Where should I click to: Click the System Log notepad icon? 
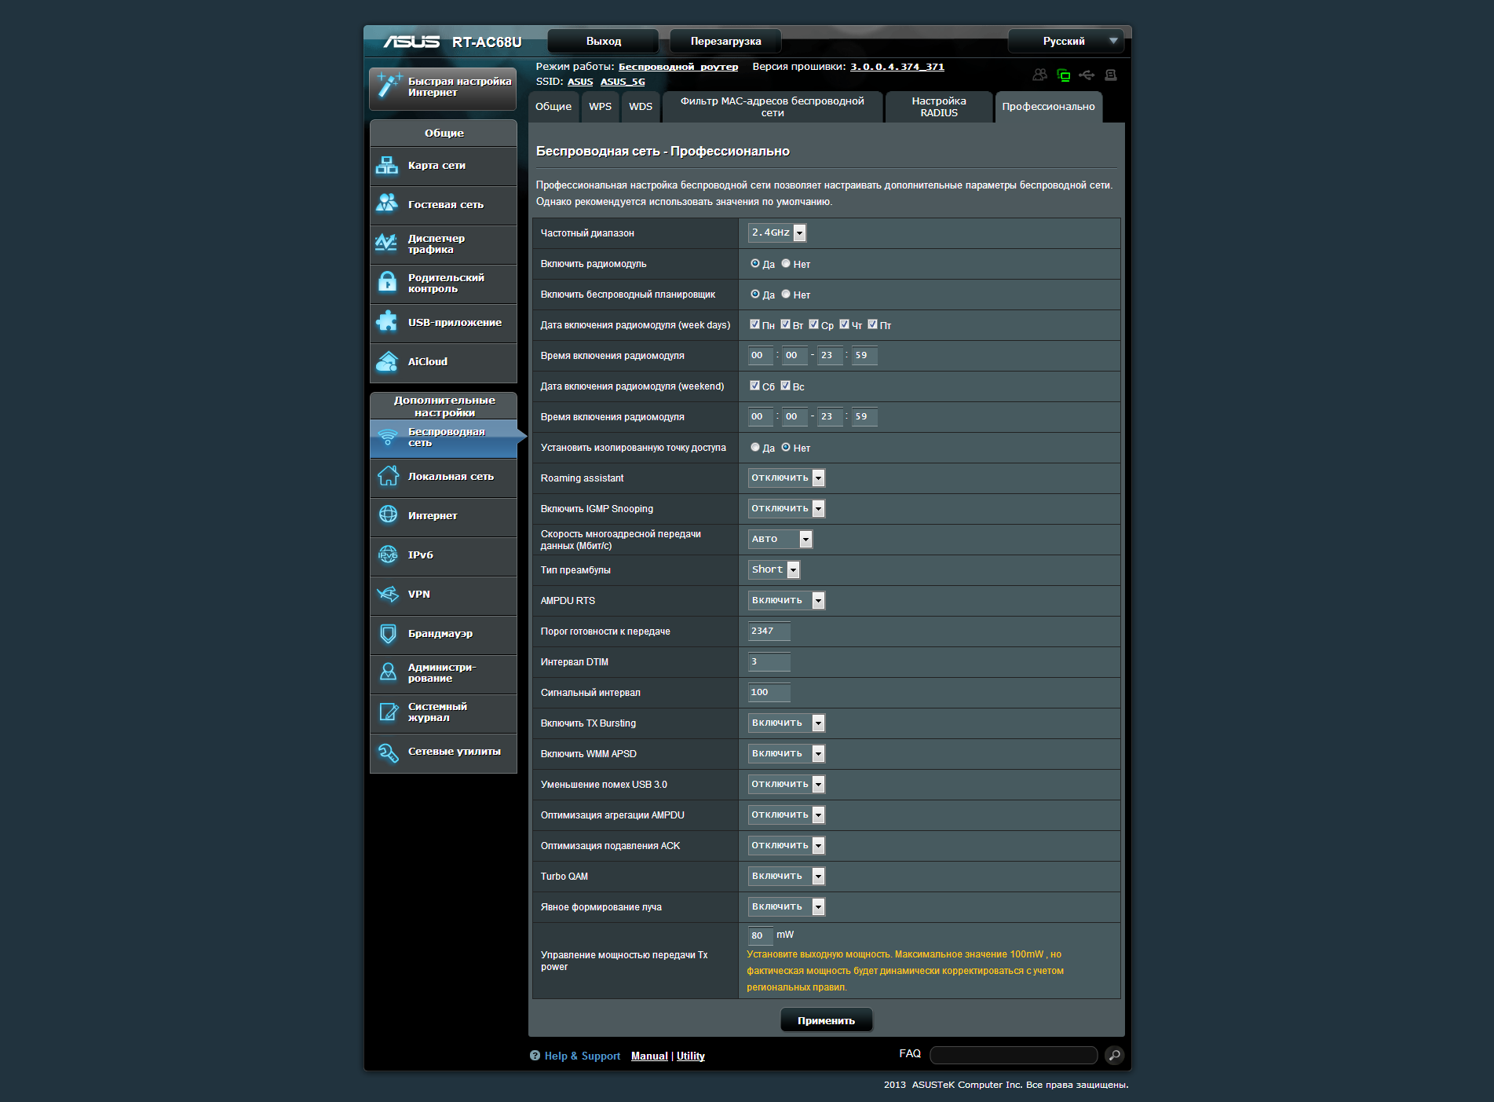[388, 712]
